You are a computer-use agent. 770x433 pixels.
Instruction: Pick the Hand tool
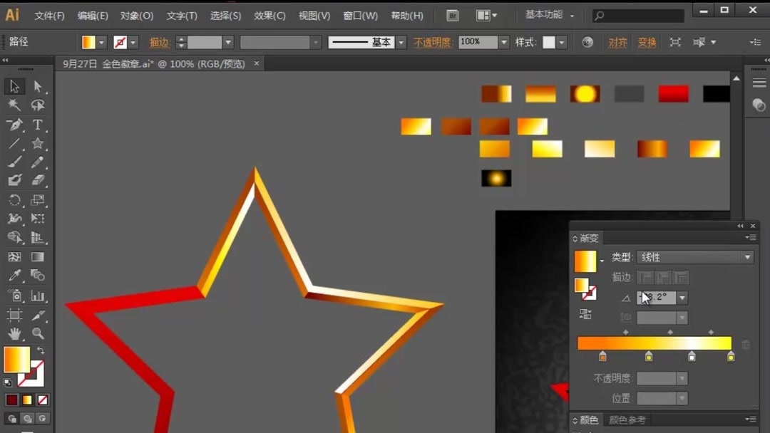(16, 333)
